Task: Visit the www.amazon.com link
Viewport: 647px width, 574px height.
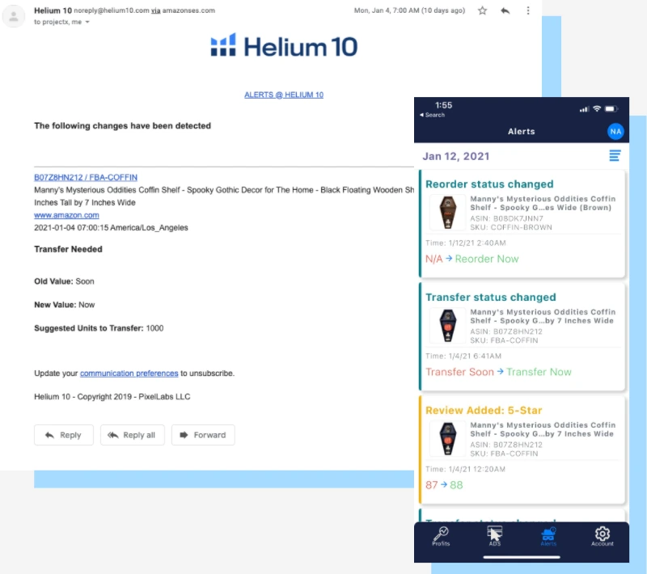Action: [x=66, y=215]
